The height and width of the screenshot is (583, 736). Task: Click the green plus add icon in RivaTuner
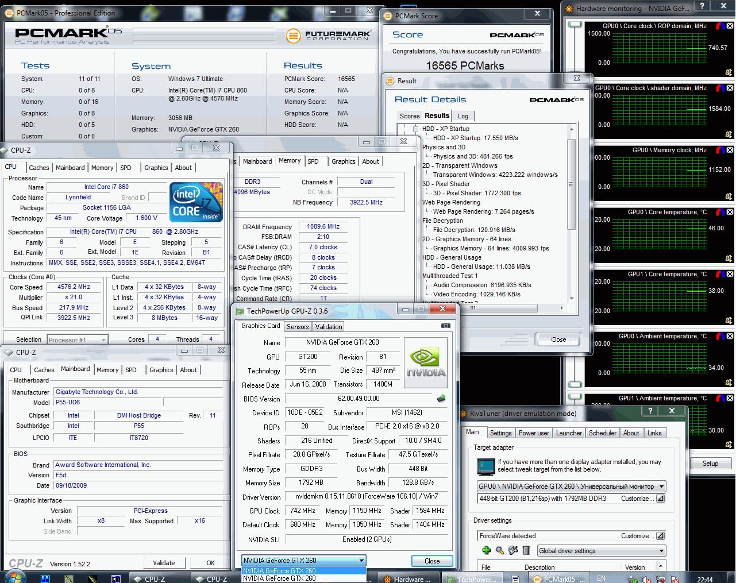pos(486,550)
